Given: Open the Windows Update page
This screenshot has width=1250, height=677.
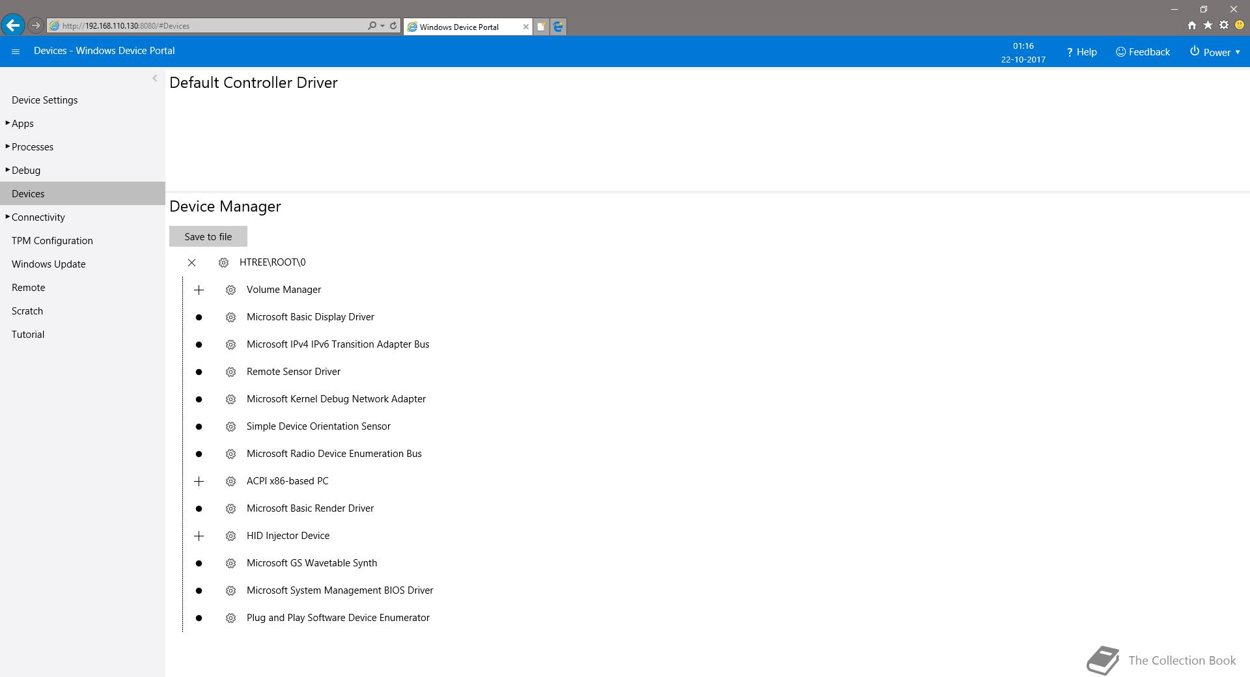Looking at the screenshot, I should pos(49,264).
